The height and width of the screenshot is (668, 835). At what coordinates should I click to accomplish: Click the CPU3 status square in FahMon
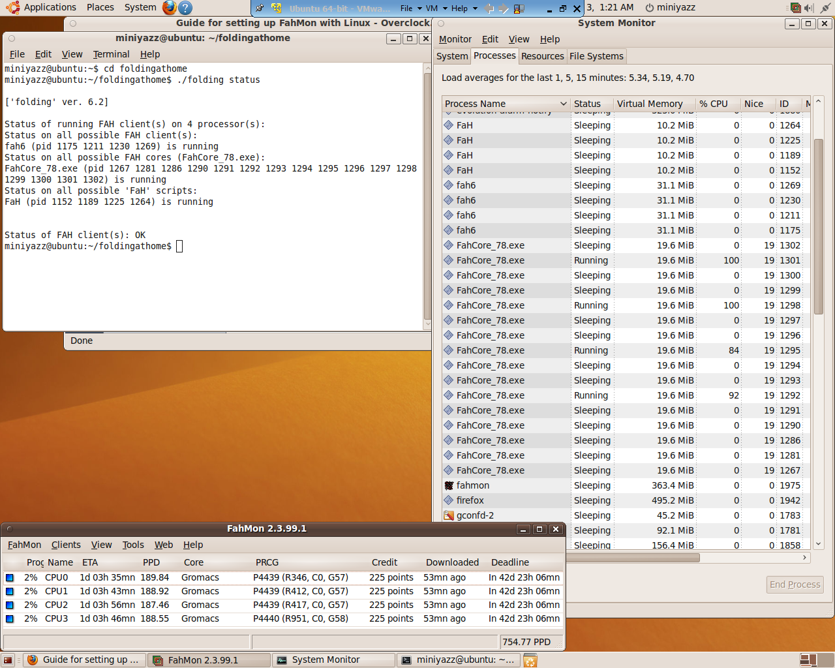pos(10,618)
